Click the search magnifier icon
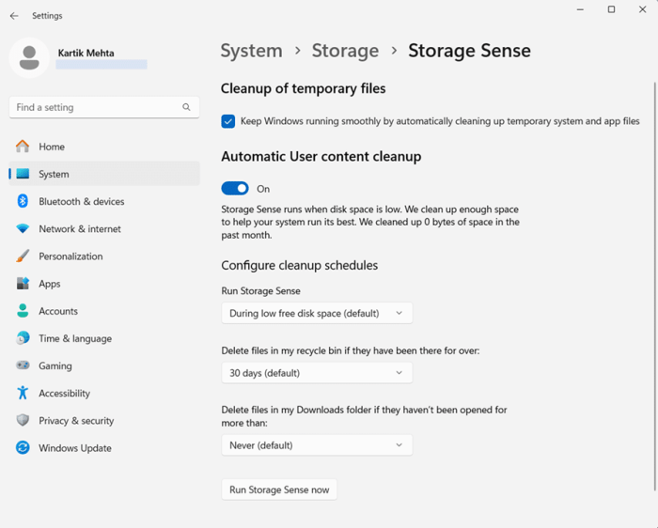The width and height of the screenshot is (658, 528). tap(186, 107)
